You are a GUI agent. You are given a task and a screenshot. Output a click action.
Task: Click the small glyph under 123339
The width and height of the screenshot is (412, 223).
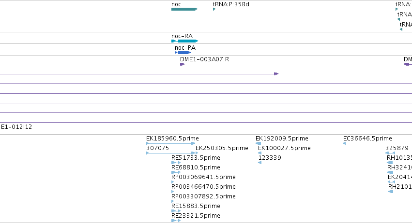pos(260,163)
